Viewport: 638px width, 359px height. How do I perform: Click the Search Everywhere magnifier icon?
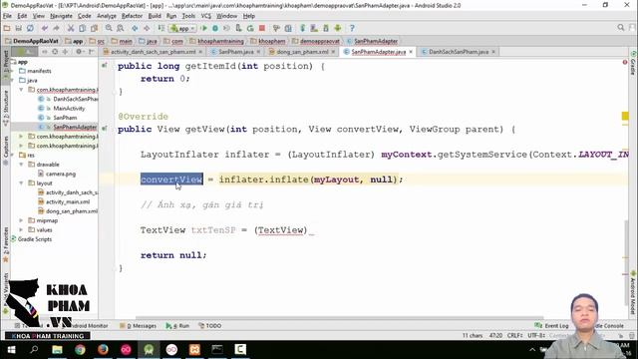[x=620, y=28]
